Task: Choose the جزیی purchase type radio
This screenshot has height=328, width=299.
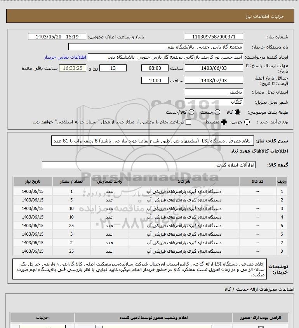Action: click(x=247, y=122)
